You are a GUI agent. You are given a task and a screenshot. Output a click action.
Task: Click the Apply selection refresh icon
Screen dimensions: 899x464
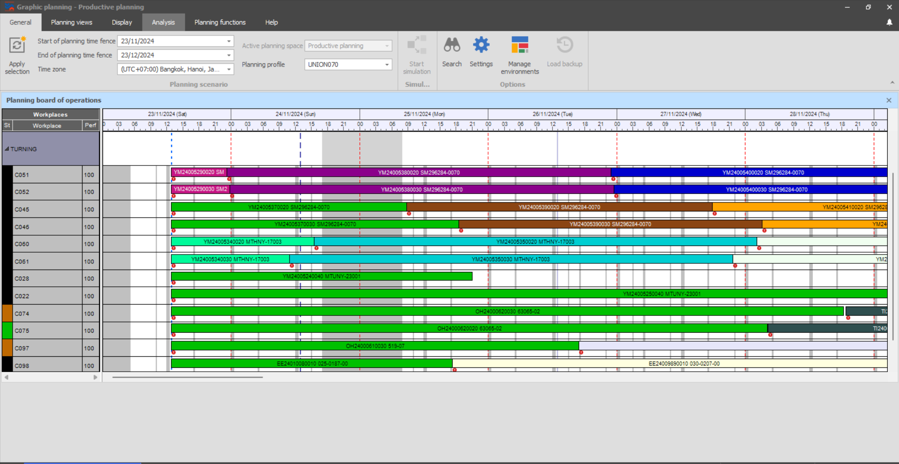(x=17, y=46)
